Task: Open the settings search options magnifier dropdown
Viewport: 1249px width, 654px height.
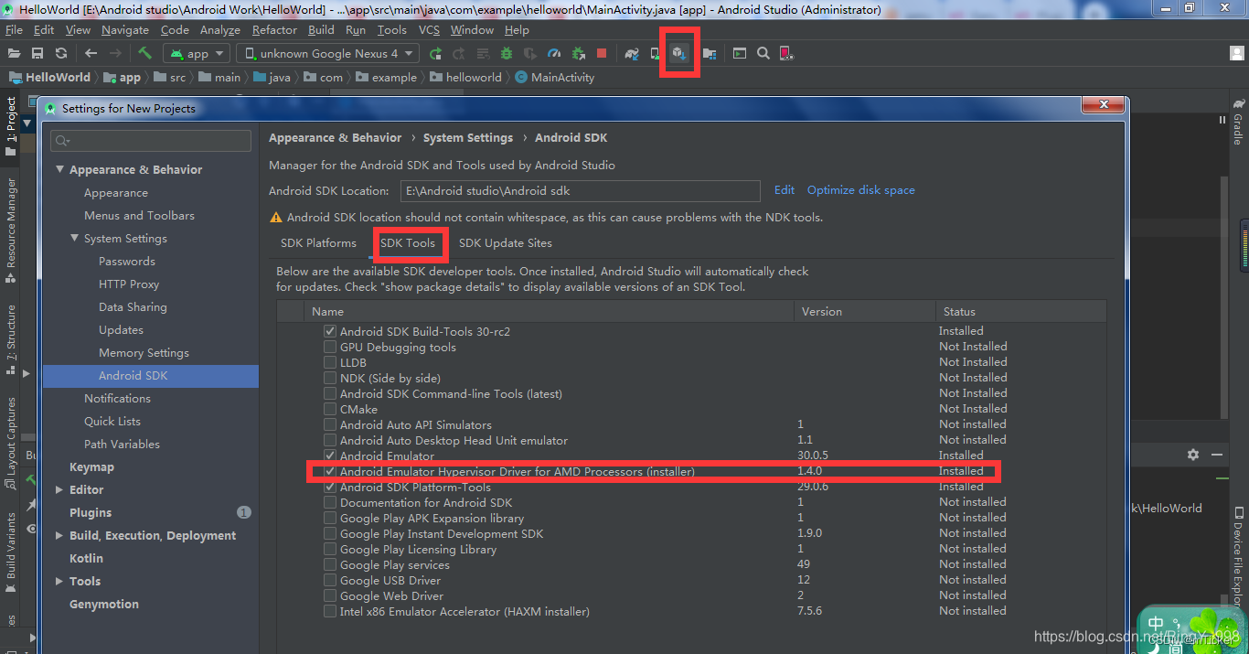Action: [x=62, y=141]
